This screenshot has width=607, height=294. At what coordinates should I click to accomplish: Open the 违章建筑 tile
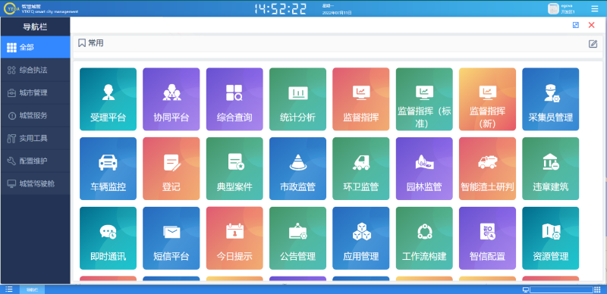pyautogui.click(x=551, y=169)
